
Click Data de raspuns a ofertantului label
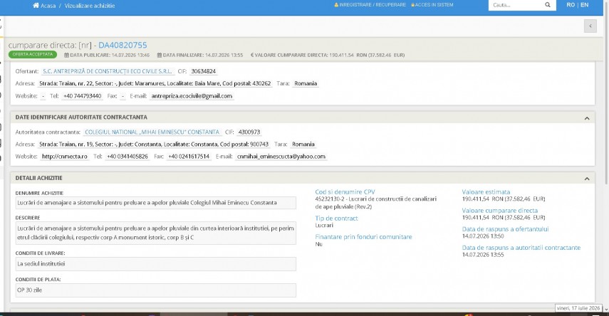click(x=505, y=229)
